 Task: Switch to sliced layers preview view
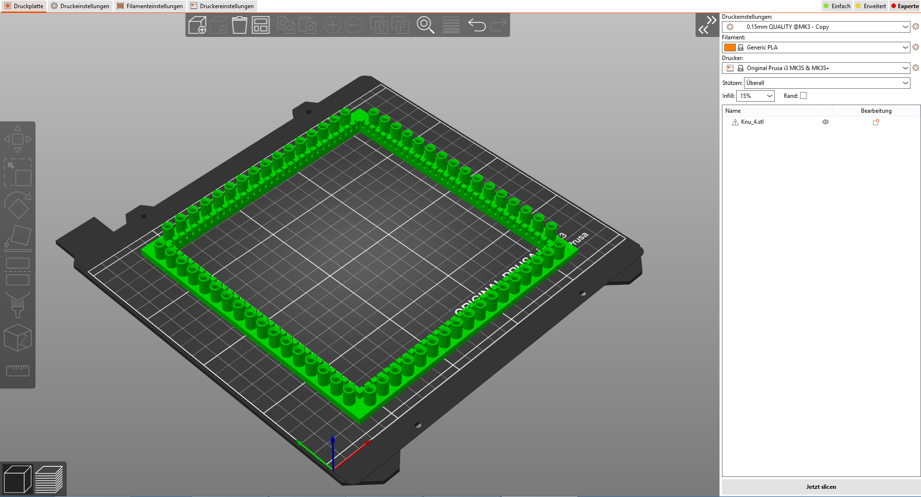point(49,479)
